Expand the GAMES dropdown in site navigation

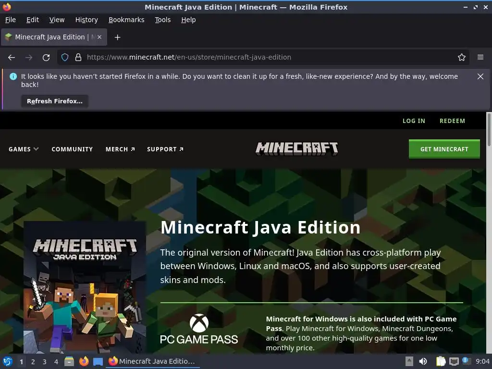click(x=24, y=149)
